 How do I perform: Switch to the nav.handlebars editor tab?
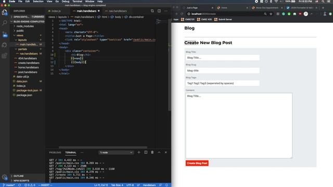point(118,11)
